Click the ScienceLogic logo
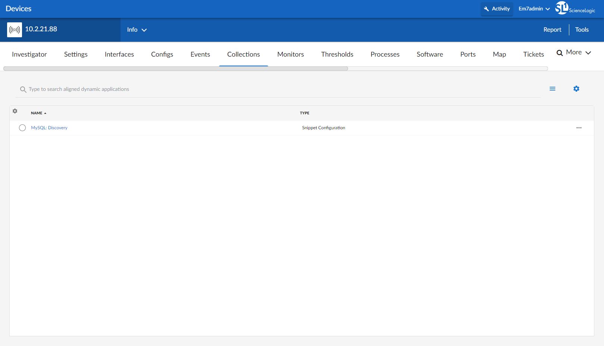Image resolution: width=604 pixels, height=346 pixels. tap(575, 8)
